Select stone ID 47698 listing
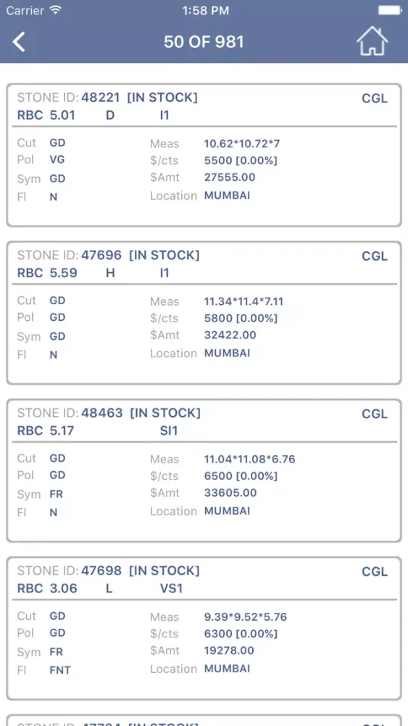This screenshot has width=408, height=726. pos(204,628)
